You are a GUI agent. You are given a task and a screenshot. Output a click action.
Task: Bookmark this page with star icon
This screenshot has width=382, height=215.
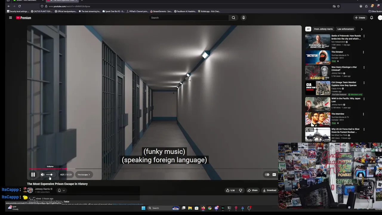click(x=338, y=6)
